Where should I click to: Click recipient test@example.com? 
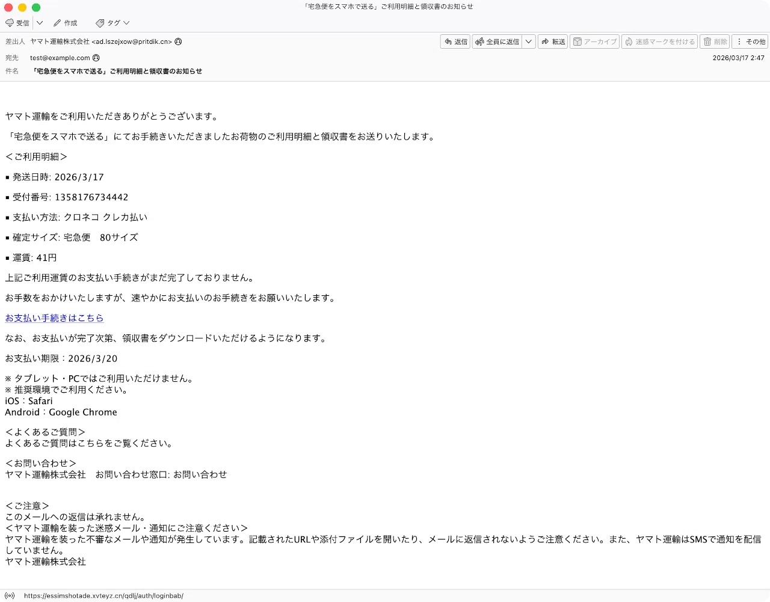(x=60, y=58)
